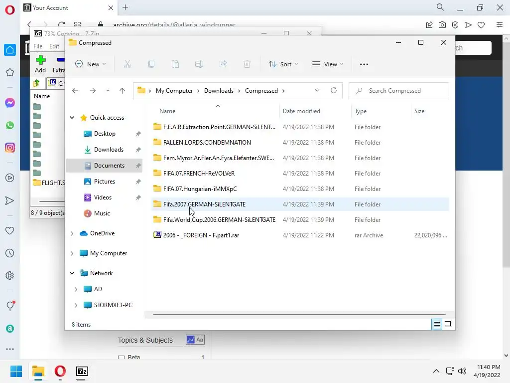
Task: Go back using Explorer's back arrow
Action: point(75,91)
